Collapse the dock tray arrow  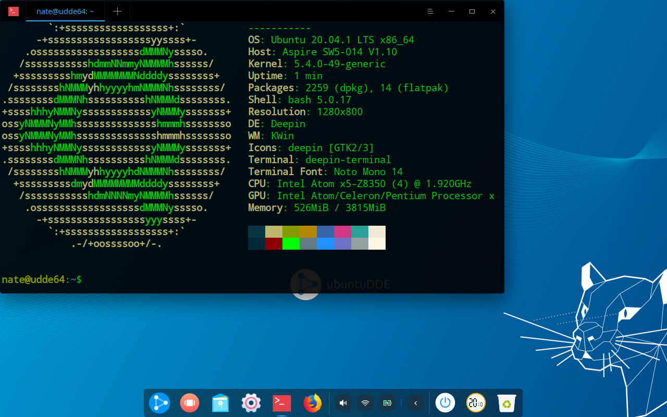[415, 403]
